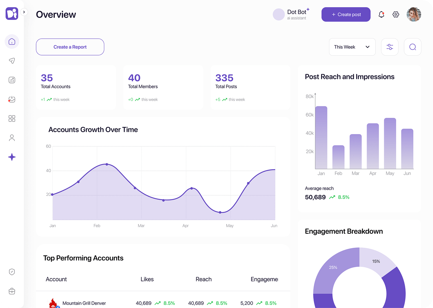Image resolution: width=433 pixels, height=308 pixels.
Task: Click the Average reach value 50,689
Action: tap(315, 197)
